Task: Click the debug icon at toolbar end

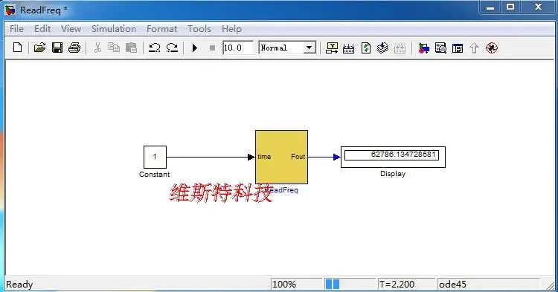Action: coord(492,48)
